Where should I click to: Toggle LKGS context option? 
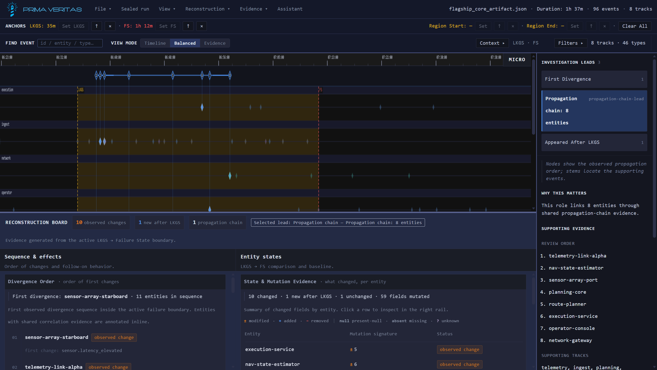[518, 43]
